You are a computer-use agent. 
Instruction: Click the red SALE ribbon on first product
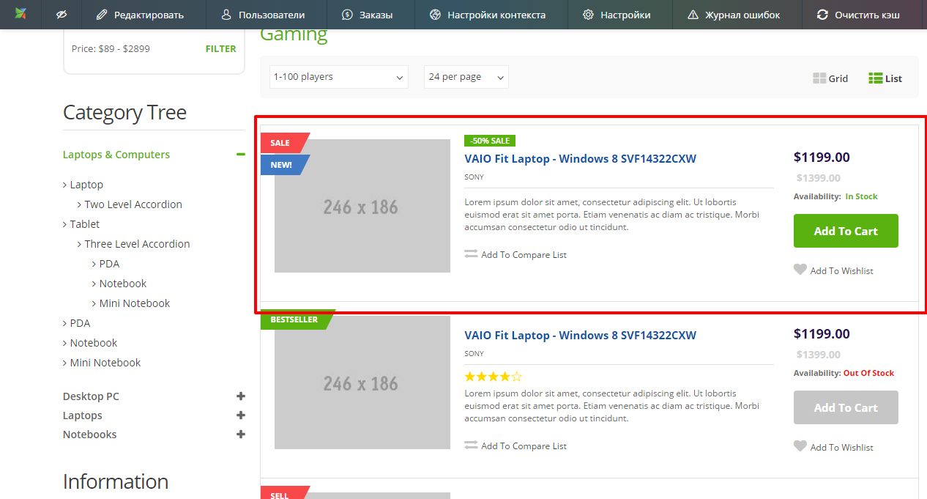point(284,143)
